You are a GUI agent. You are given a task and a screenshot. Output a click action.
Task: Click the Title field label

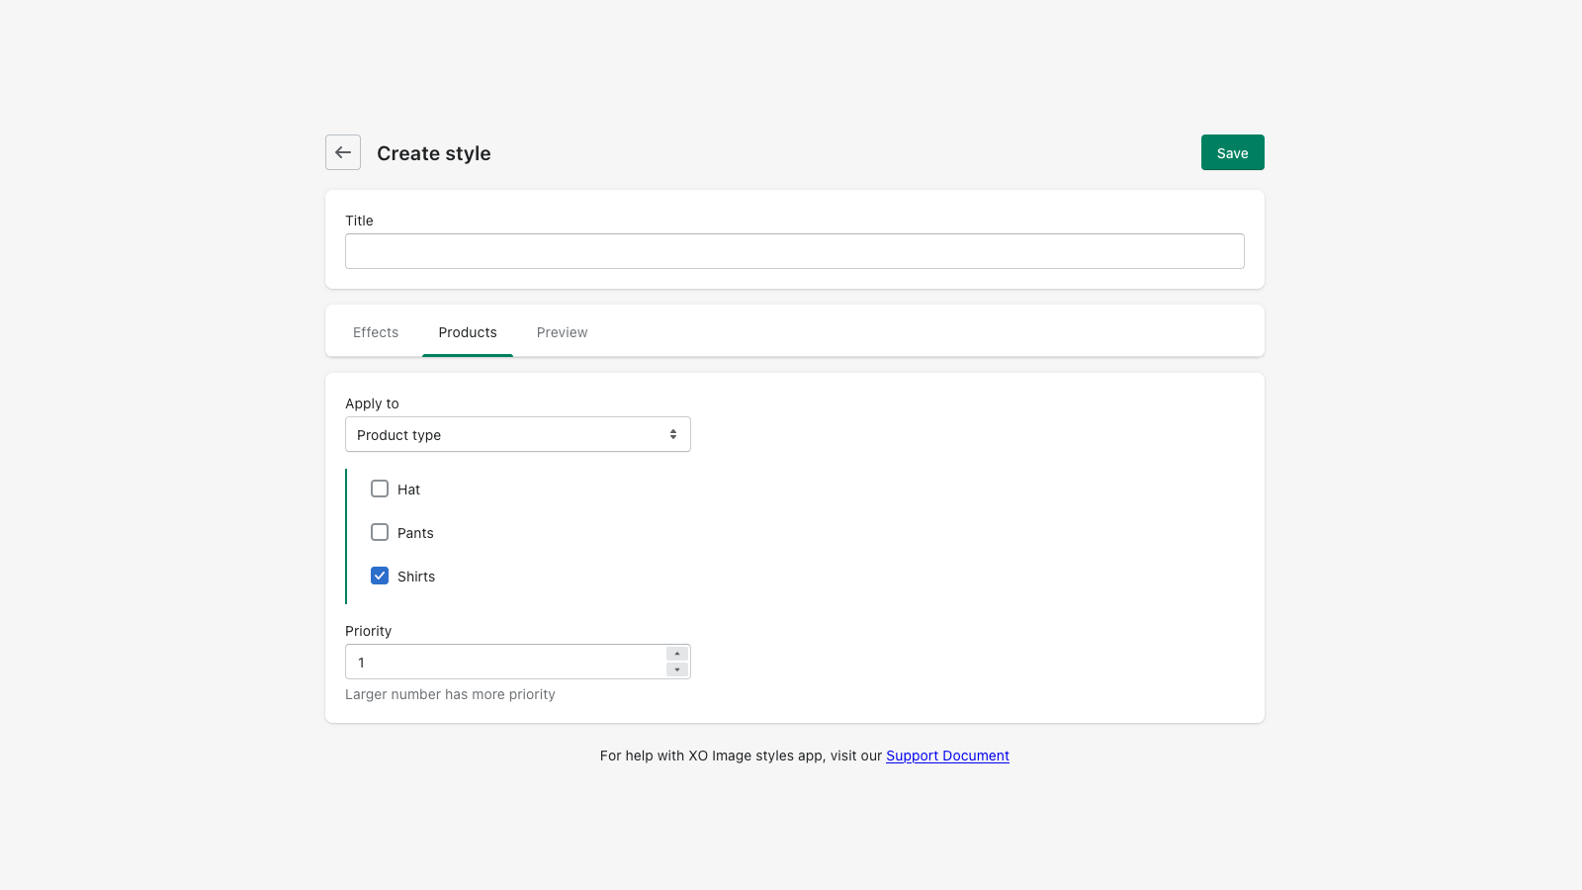pos(359,221)
